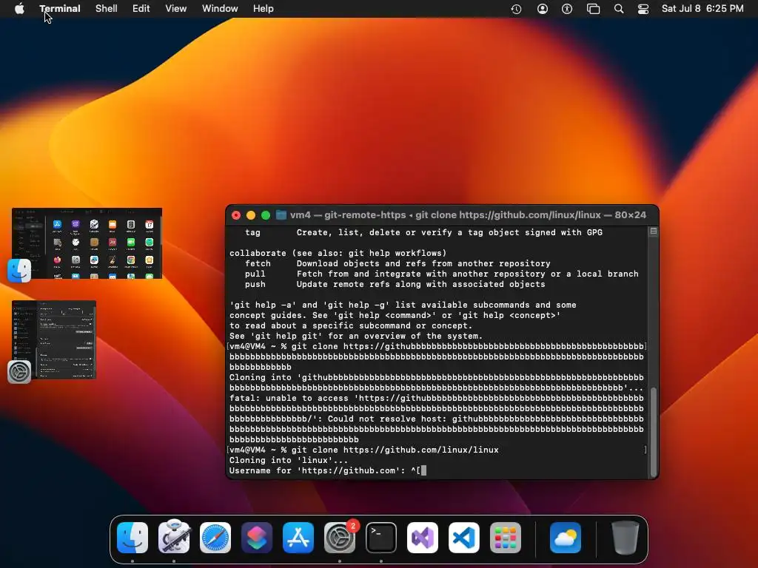Click the split pane icon above the Terminal scrollbar
The image size is (758, 568).
coord(654,231)
